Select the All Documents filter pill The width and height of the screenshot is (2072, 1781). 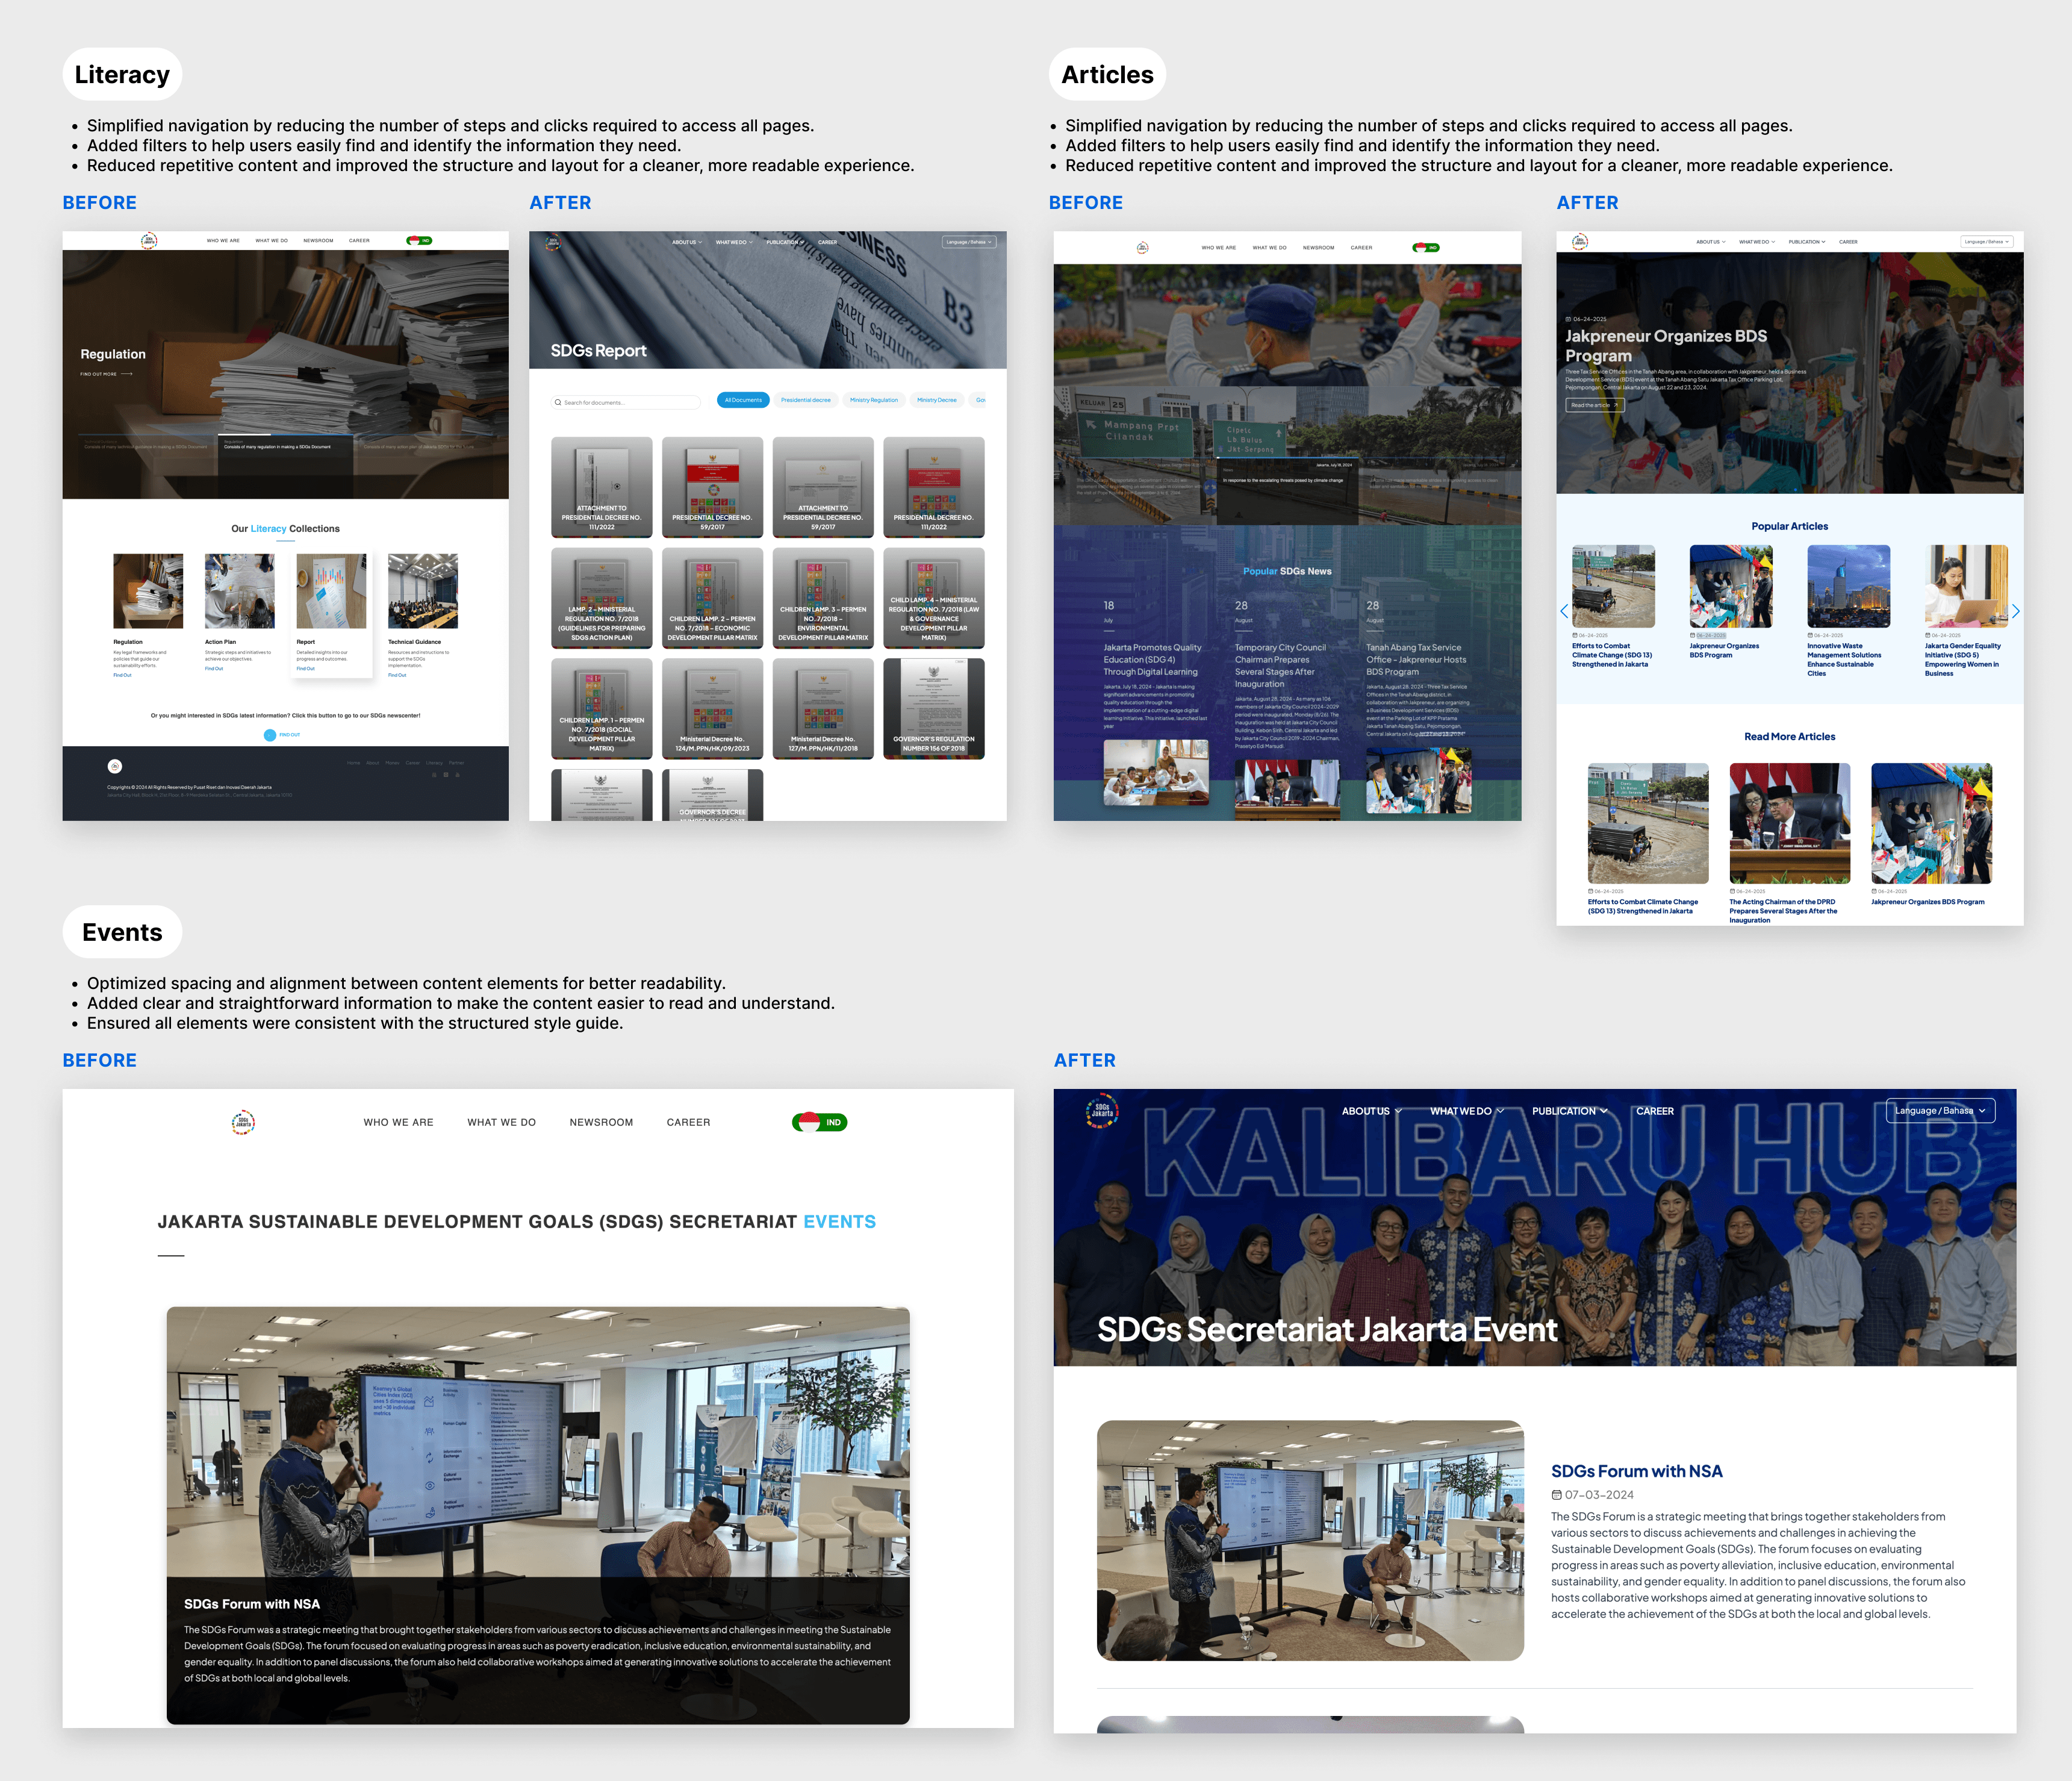pyautogui.click(x=743, y=400)
